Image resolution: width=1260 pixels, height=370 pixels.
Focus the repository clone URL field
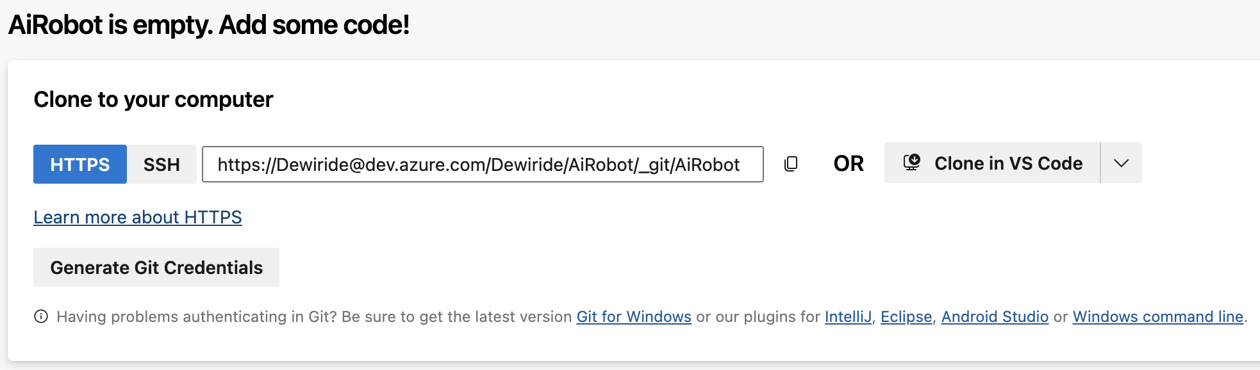[x=482, y=165]
